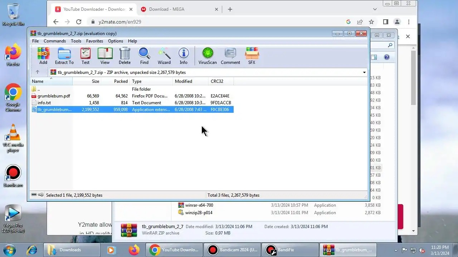Open the Chrome profile avatar
The height and width of the screenshot is (257, 458).
pos(397,22)
